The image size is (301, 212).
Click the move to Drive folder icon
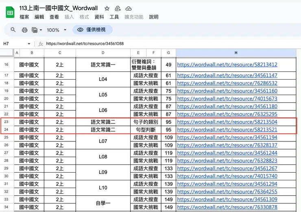coord(118,9)
